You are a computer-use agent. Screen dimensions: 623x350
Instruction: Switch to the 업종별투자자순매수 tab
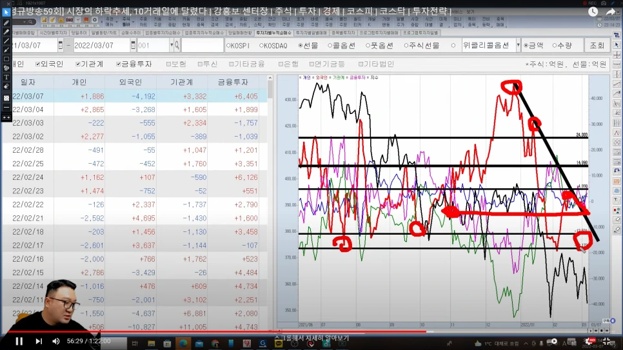click(163, 33)
